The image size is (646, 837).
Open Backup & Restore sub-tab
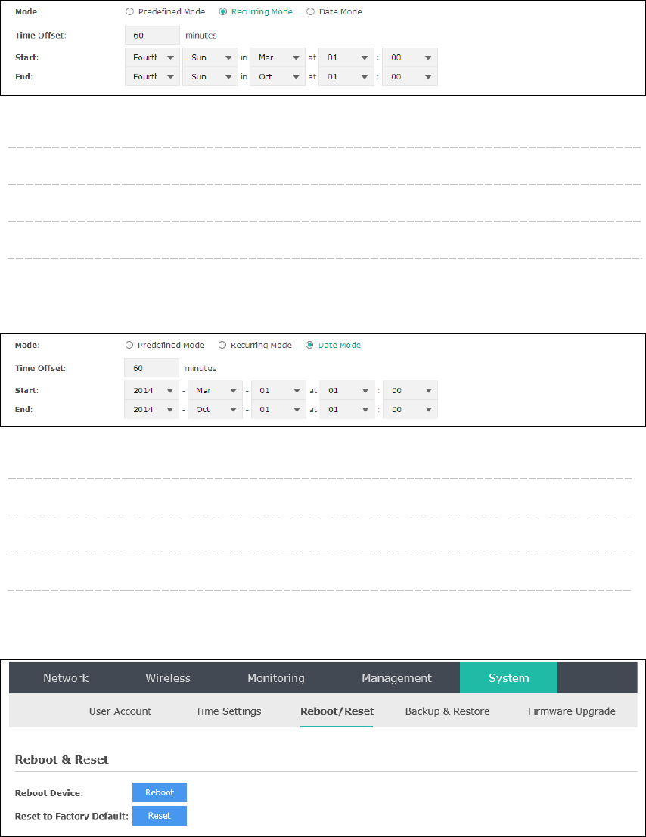447,711
